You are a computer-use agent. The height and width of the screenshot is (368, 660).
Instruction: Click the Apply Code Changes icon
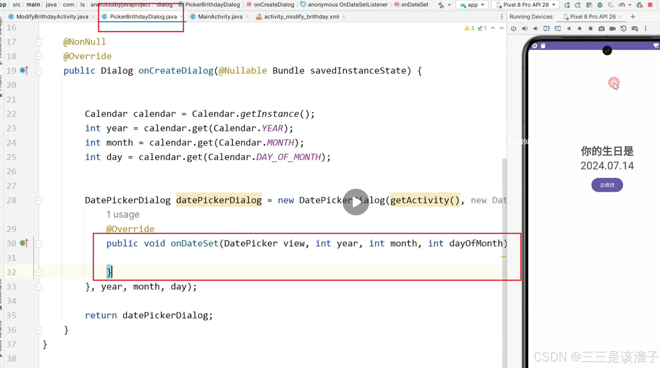pos(589,5)
